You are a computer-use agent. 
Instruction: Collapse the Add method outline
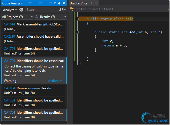tap(77, 32)
